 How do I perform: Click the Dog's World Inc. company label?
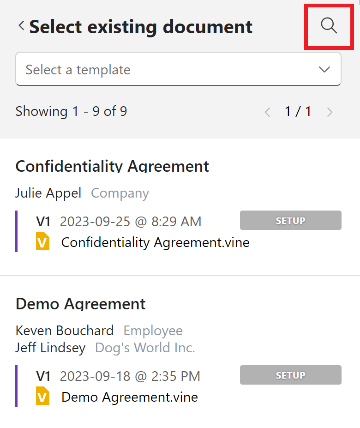[x=145, y=348]
